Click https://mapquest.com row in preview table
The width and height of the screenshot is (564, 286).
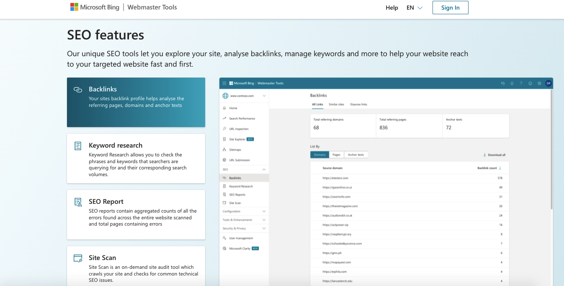click(409, 262)
